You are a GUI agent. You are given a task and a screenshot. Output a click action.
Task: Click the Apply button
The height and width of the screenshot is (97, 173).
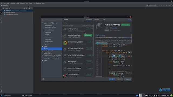pyautogui.click(x=127, y=79)
